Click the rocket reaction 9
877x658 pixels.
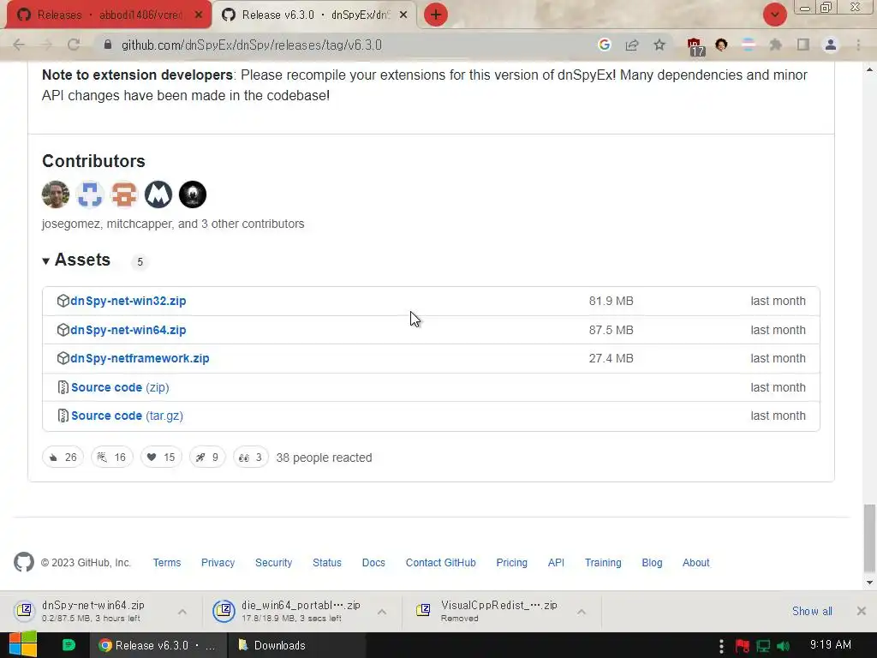tap(207, 458)
